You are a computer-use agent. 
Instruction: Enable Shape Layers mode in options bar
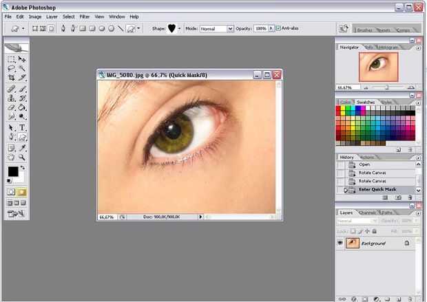pos(35,28)
